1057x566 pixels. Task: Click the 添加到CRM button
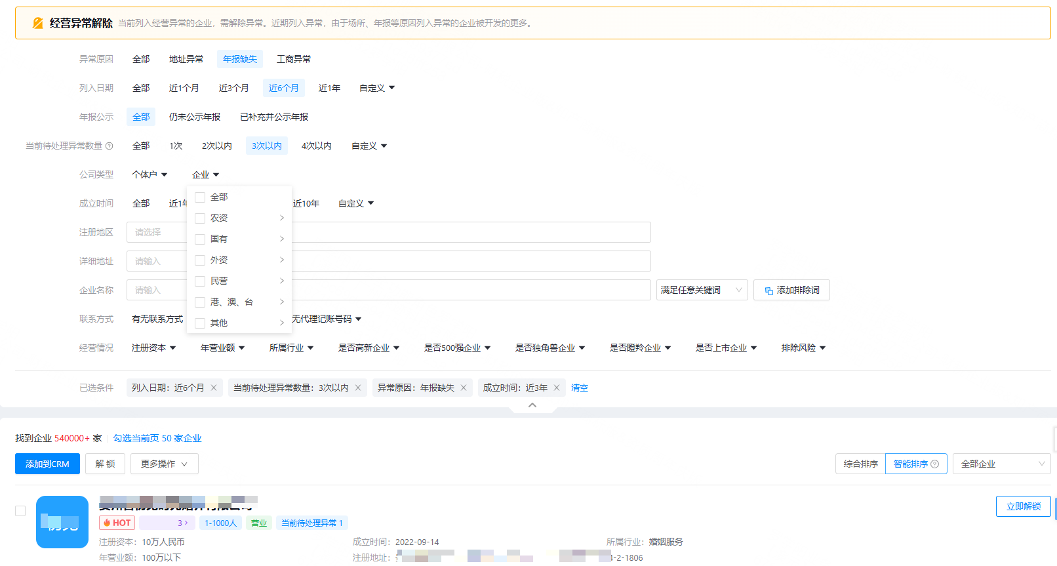pos(47,464)
